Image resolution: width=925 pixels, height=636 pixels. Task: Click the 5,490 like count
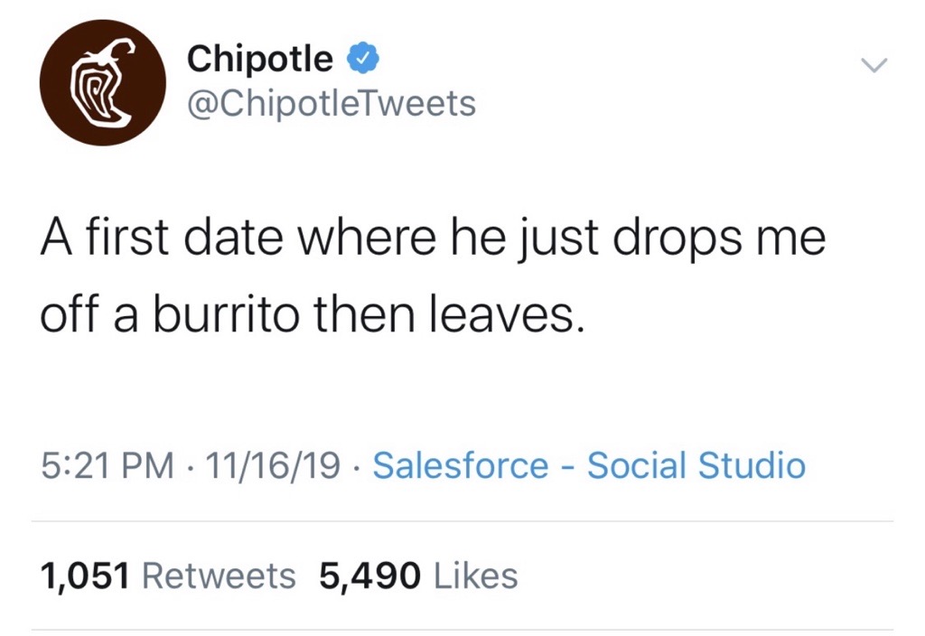pos(370,575)
